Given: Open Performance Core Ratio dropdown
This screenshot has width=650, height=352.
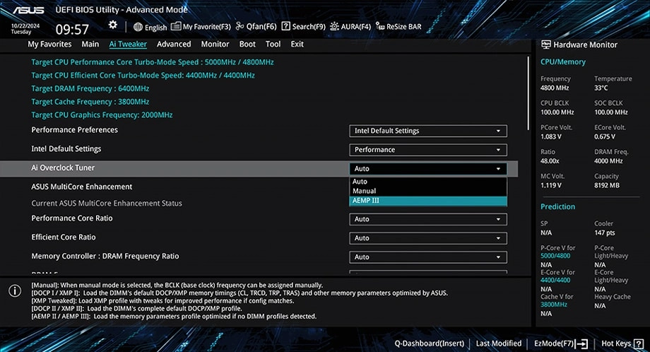Looking at the screenshot, I should tap(428, 219).
